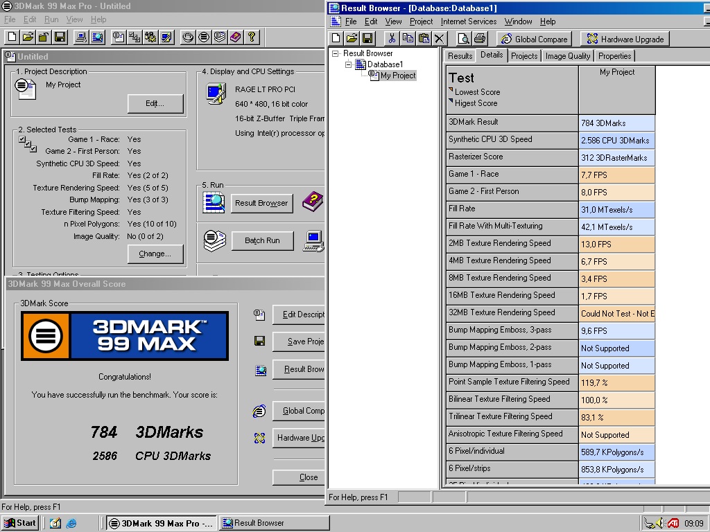Click the project description document icon in 3DMark toolbar
This screenshot has width=710, height=532.
119,37
